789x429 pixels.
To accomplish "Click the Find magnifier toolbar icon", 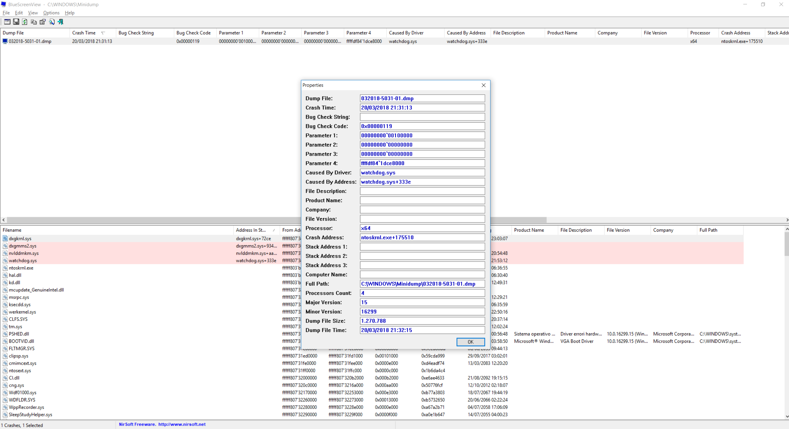I will coord(52,22).
